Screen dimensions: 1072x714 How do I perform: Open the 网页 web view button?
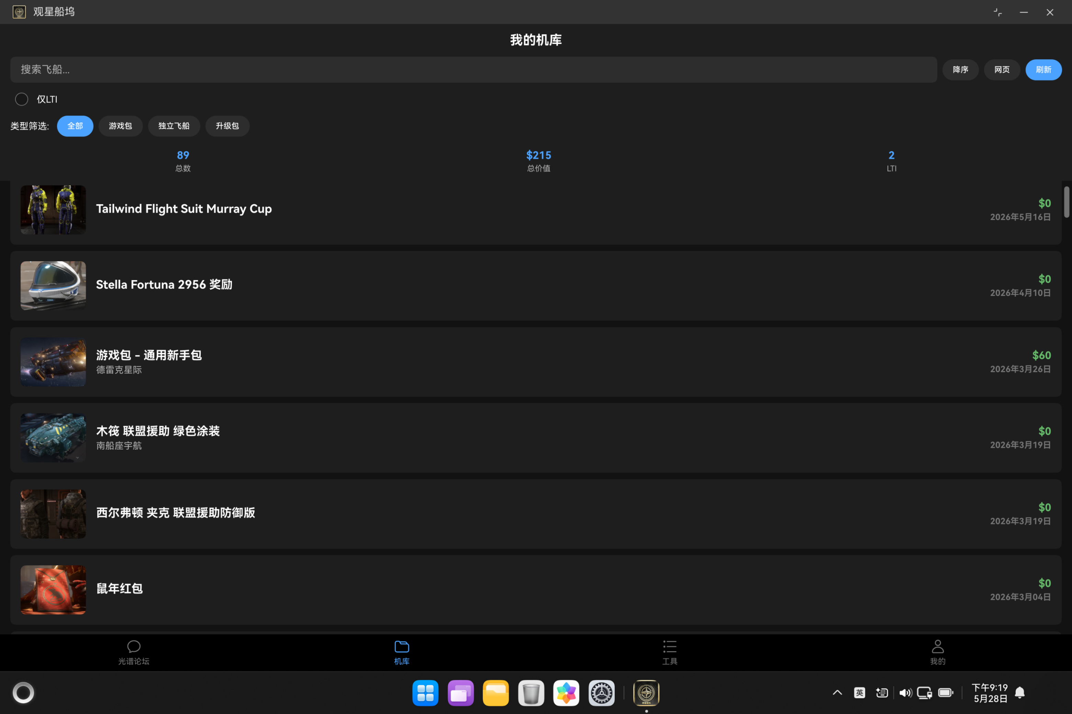1002,70
